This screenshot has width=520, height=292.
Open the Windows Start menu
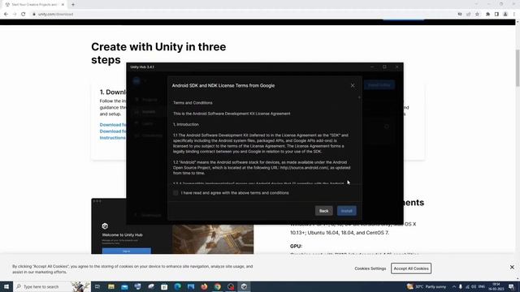(6, 286)
